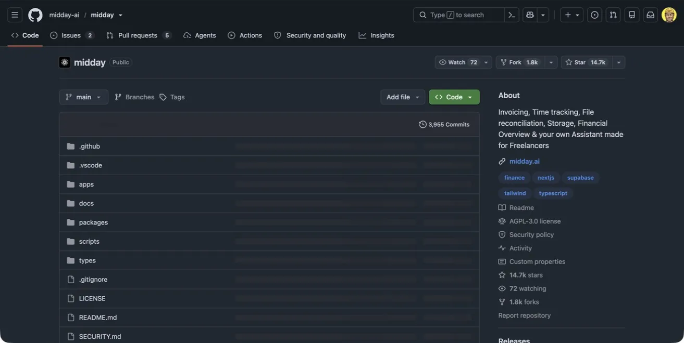Open notifications inbox icon

[651, 15]
